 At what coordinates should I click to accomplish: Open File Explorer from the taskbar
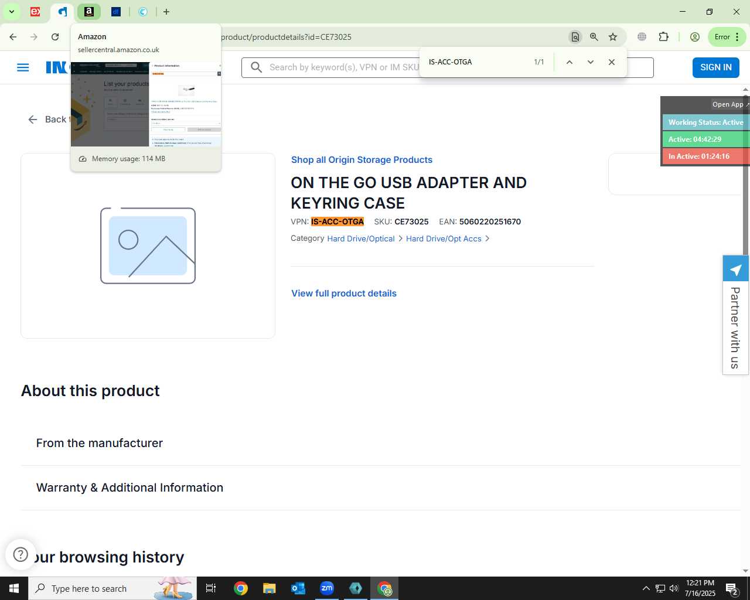coord(269,588)
